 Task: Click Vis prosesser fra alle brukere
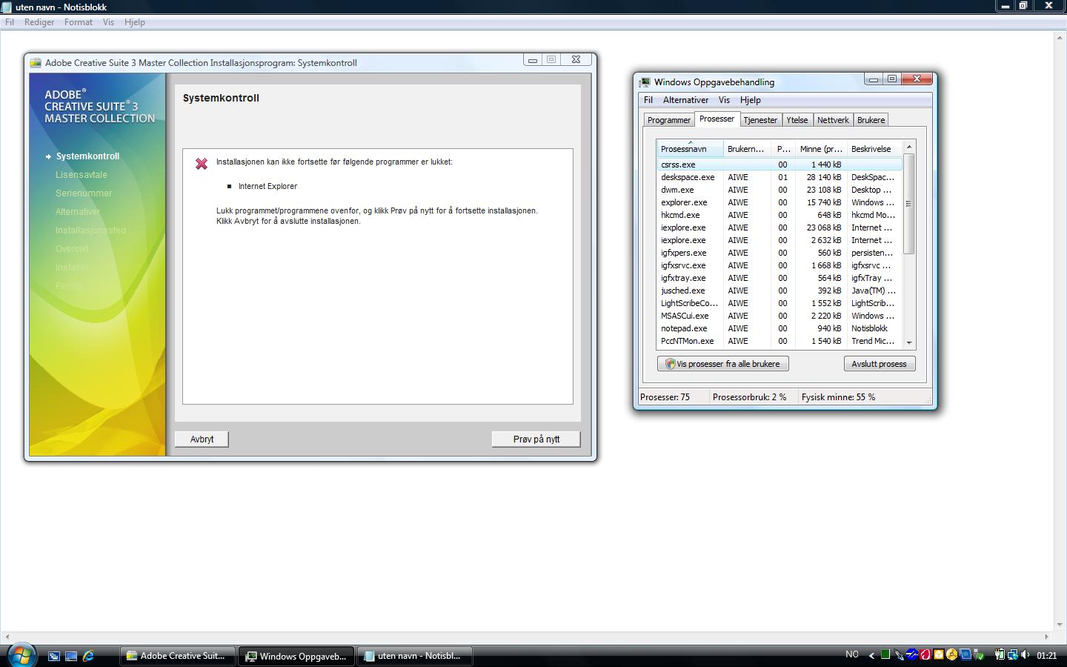[722, 364]
